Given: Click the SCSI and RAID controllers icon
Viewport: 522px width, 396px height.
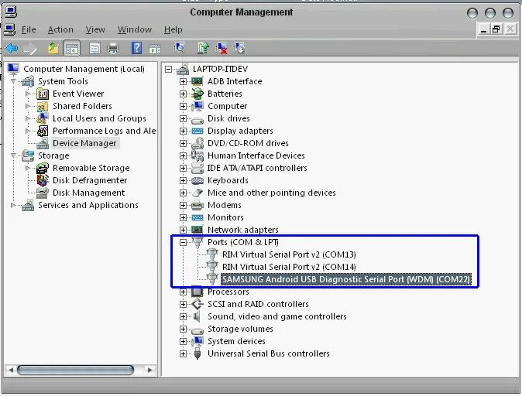Looking at the screenshot, I should pos(197,304).
